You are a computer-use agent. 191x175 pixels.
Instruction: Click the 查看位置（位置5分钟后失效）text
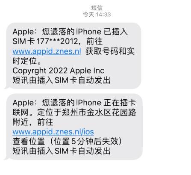click(68, 141)
